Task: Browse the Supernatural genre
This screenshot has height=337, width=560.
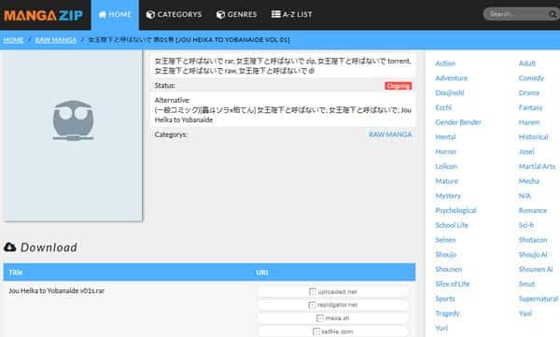Action: (x=539, y=299)
